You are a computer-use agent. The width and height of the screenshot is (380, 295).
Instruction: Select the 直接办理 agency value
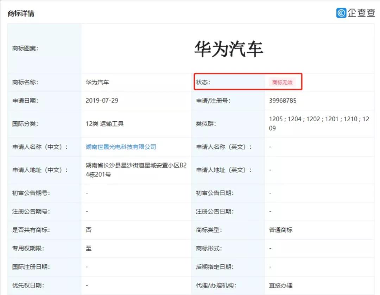(x=281, y=285)
